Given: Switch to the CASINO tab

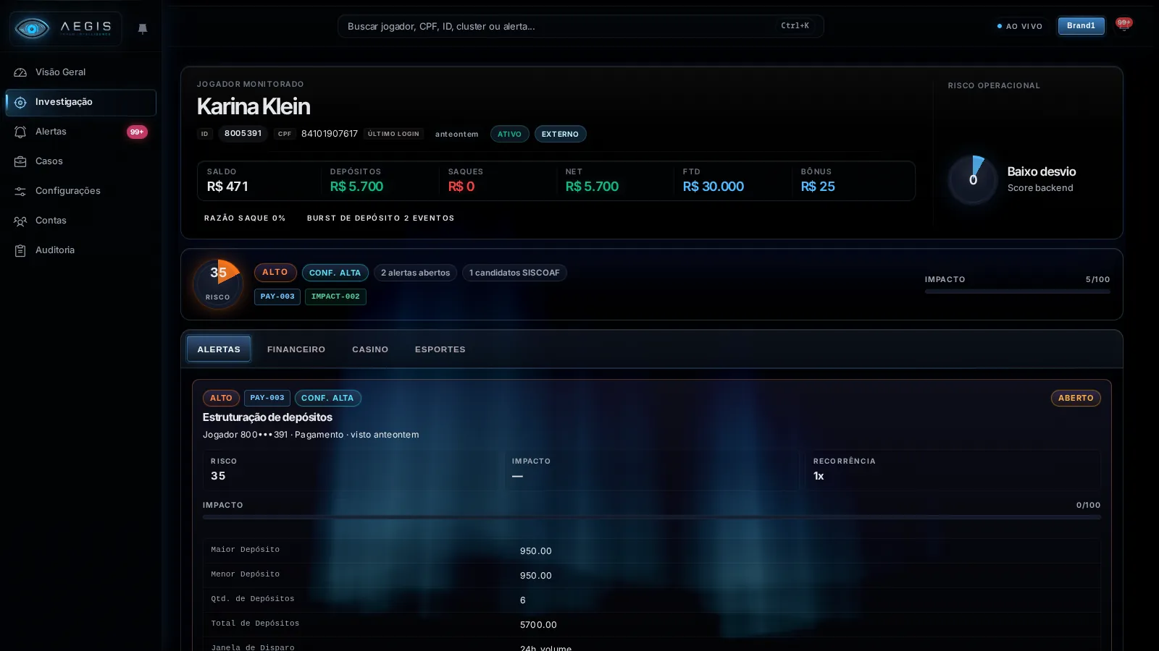Looking at the screenshot, I should pos(370,349).
